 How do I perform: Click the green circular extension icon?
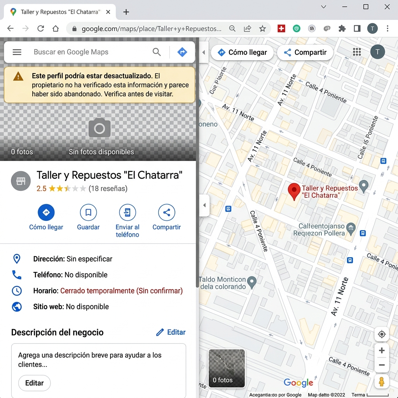(297, 28)
